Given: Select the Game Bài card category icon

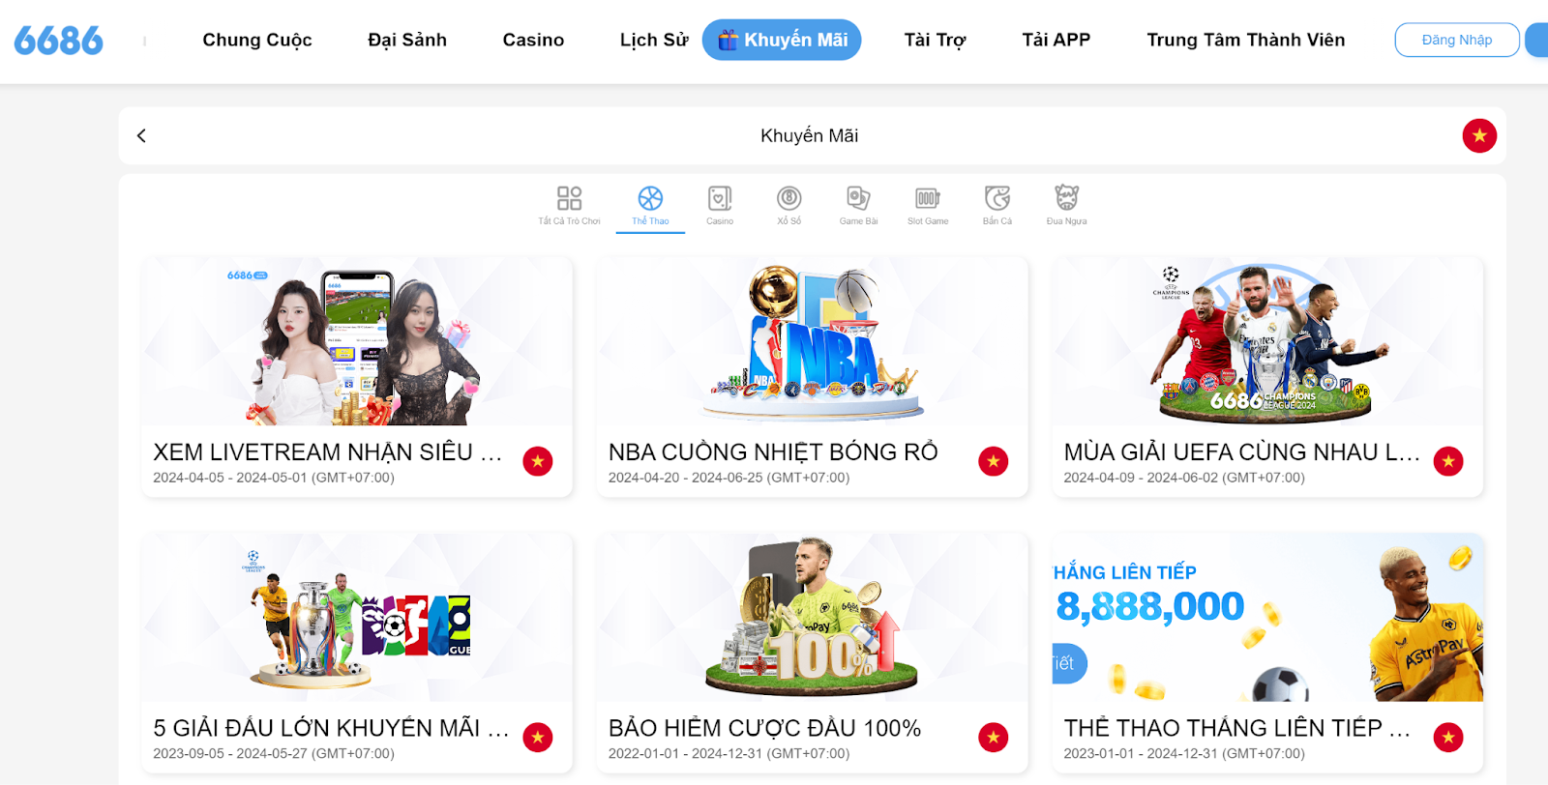Looking at the screenshot, I should (x=858, y=198).
